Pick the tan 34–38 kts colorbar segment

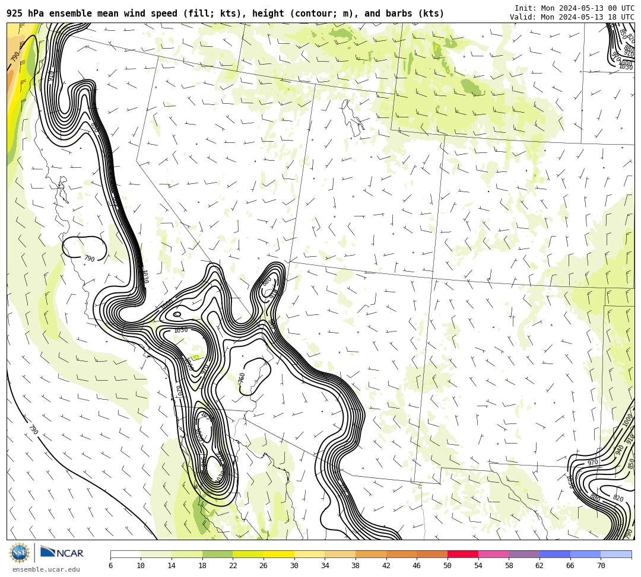(x=340, y=554)
